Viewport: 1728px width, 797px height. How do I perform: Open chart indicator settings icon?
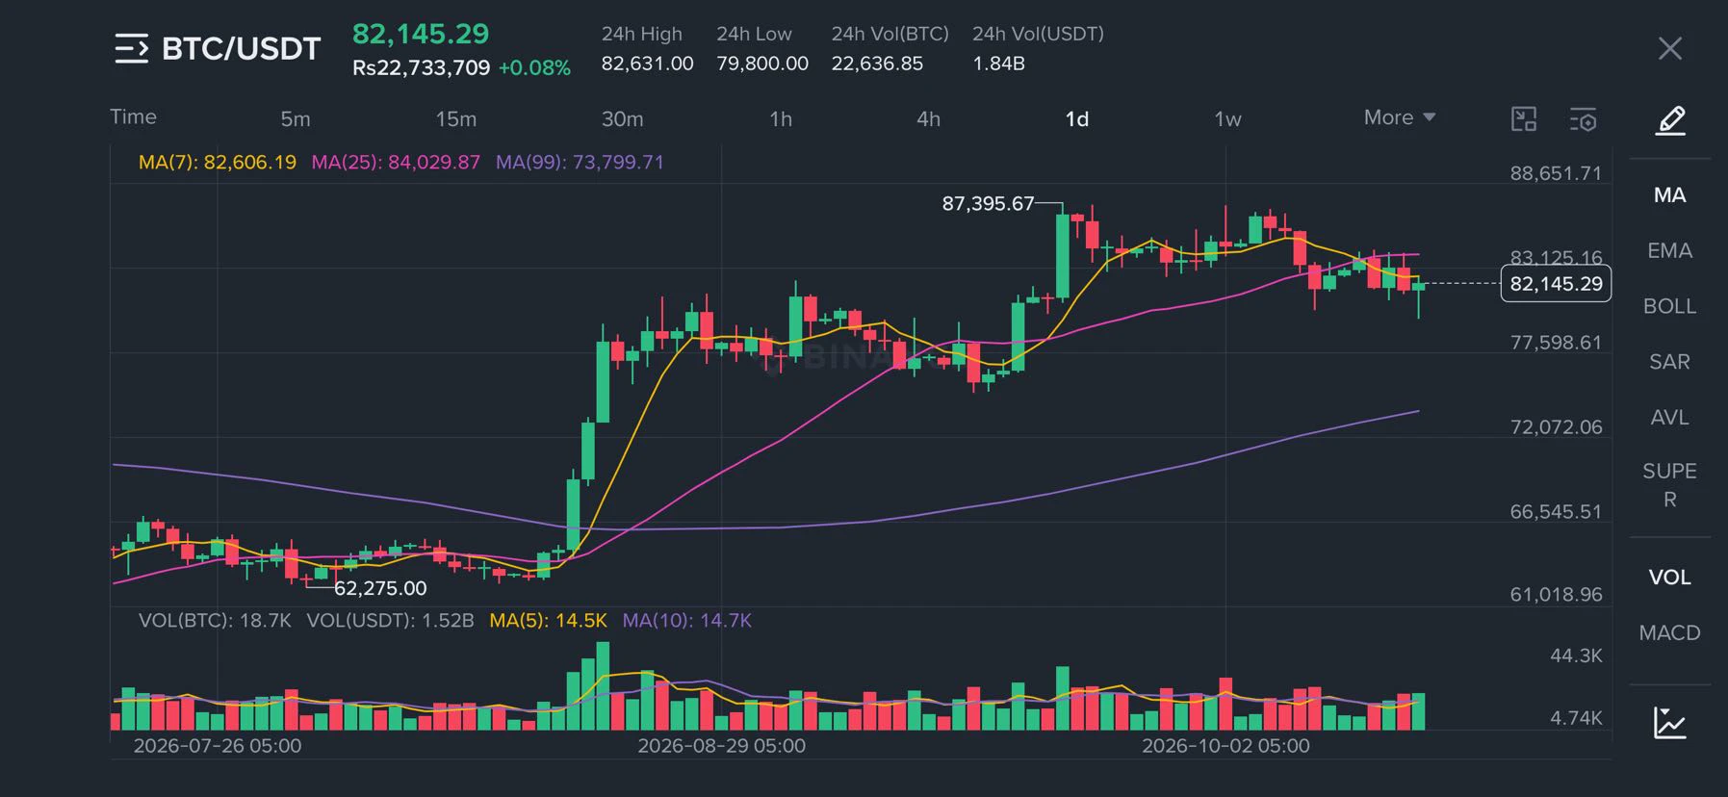tap(1583, 119)
